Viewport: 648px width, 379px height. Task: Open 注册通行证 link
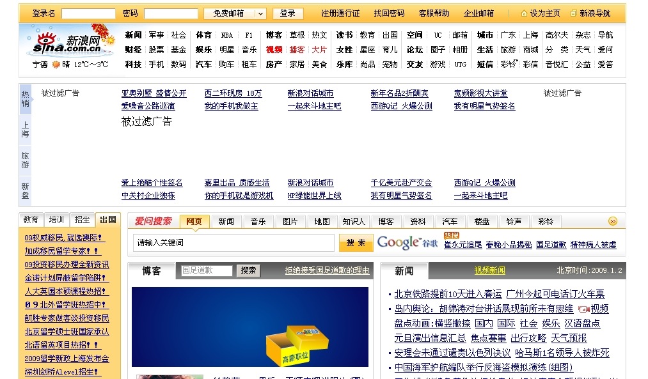(x=340, y=13)
